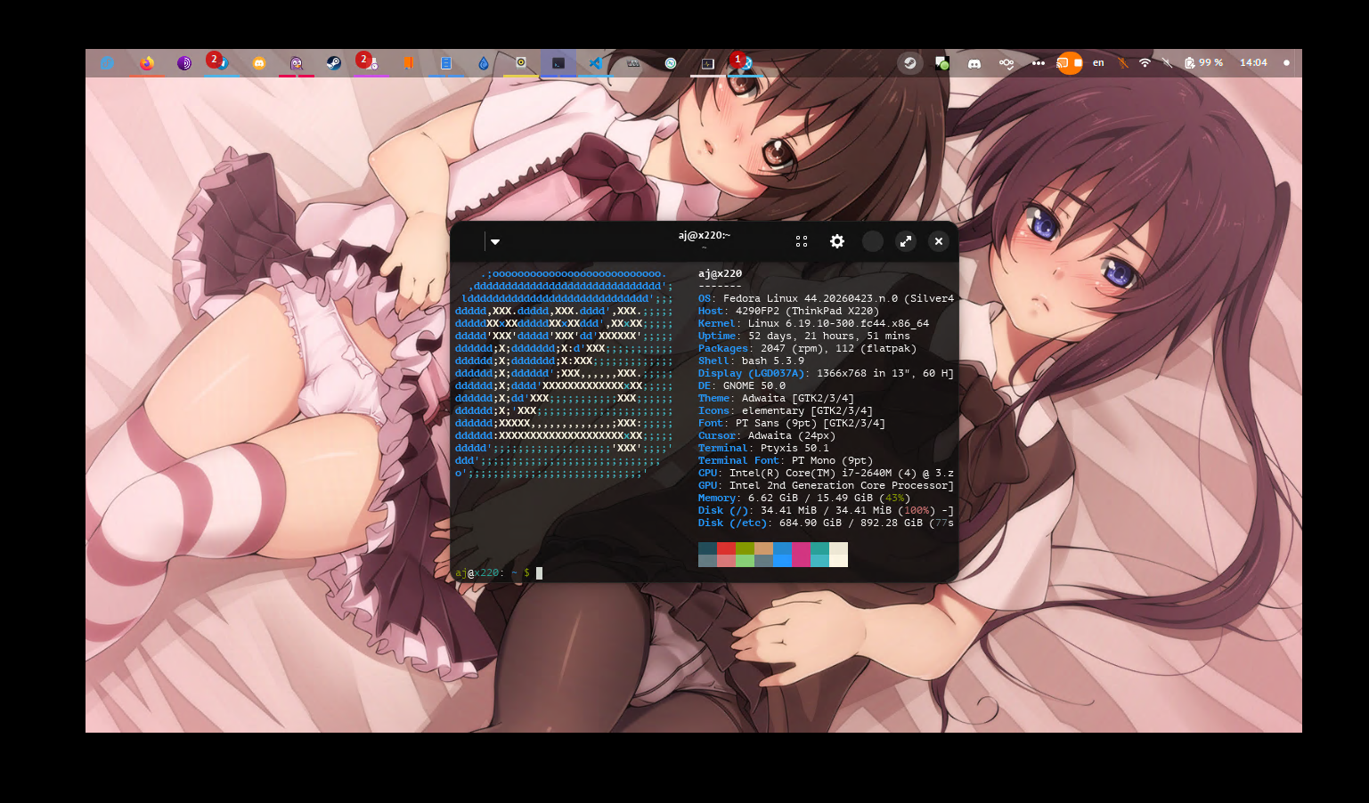Open the blue app with 1 notification
This screenshot has width=1369, height=803.
[x=745, y=63]
